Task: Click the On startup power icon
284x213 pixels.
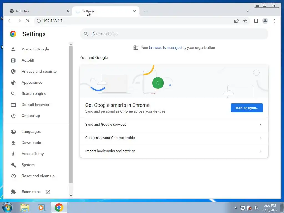Action: click(x=13, y=116)
